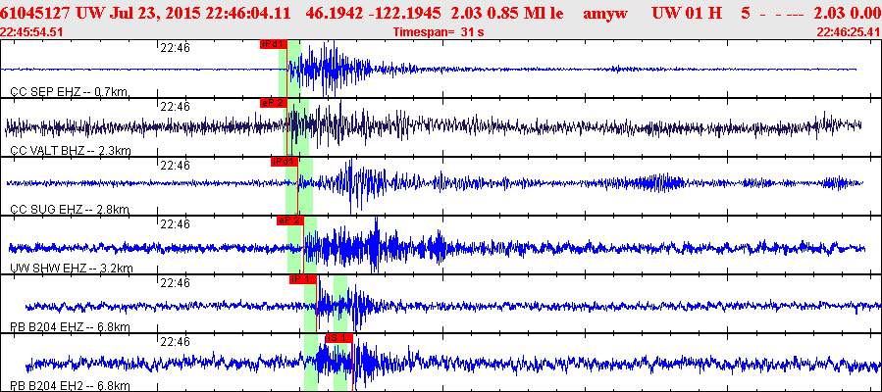Select the eP 2 pick flag on SHW trace
The height and width of the screenshot is (392, 882).
290,220
